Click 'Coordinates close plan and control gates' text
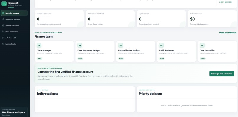The width and height of the screenshot is (238, 117). point(49,53)
